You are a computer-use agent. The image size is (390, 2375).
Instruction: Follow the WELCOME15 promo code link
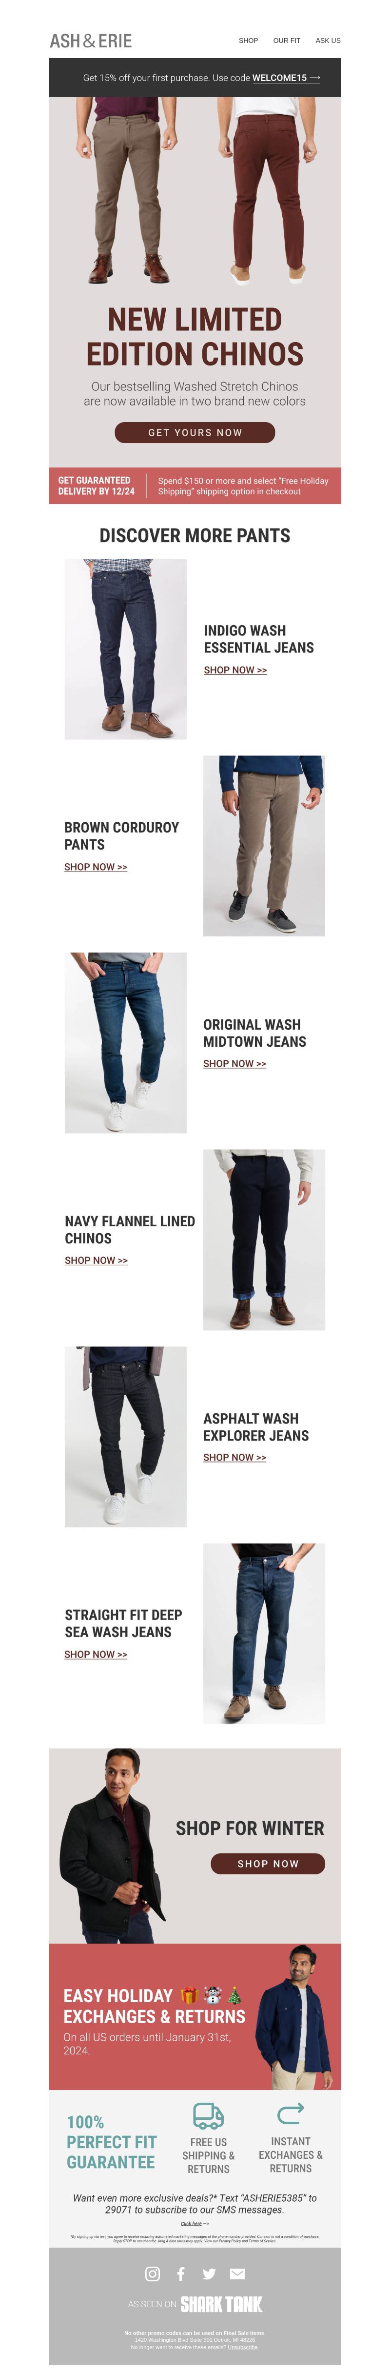point(279,78)
